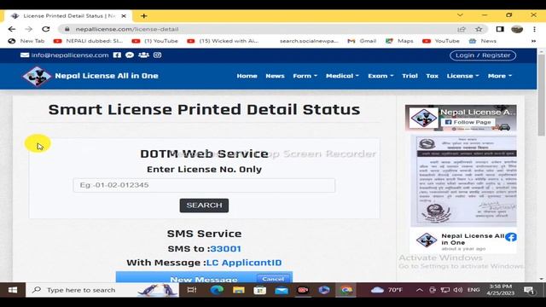The height and width of the screenshot is (307, 546).
Task: Open Chrome's three-dot menu
Action: [534, 29]
